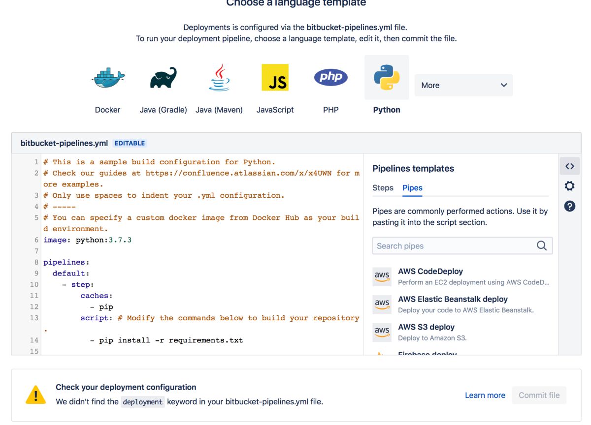This screenshot has width=591, height=425.
Task: Click the sample build configuration comment line
Action: click(x=159, y=162)
